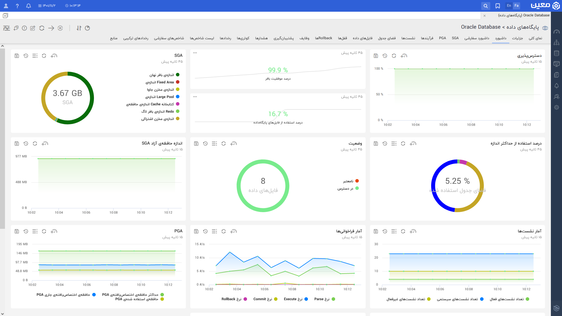Screen dimensions: 562x316
Task: Click the up-down arrows sort icon
Action: click(79, 28)
